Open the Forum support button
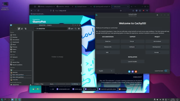 (x=132, y=41)
